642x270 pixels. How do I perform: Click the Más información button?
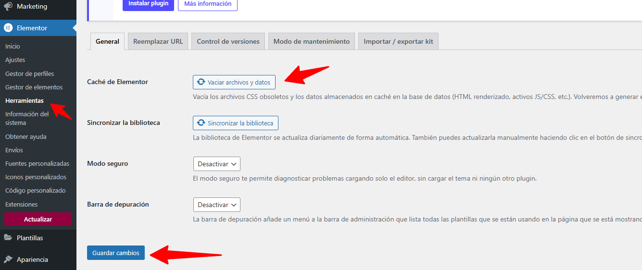[x=207, y=4]
